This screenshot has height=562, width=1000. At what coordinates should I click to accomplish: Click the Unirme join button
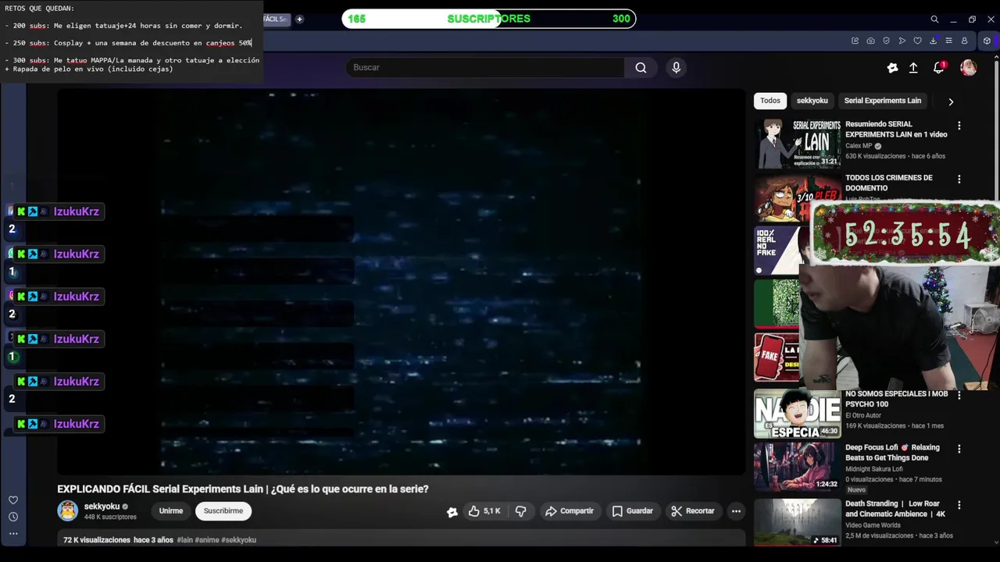pyautogui.click(x=171, y=511)
